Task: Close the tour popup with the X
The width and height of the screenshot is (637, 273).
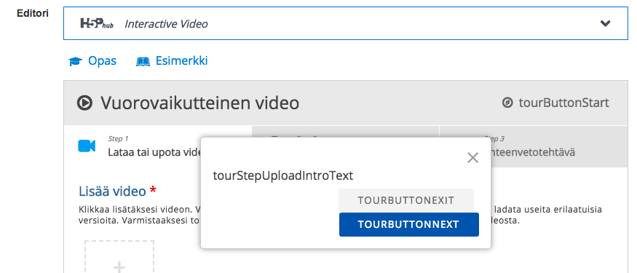Action: click(x=473, y=158)
